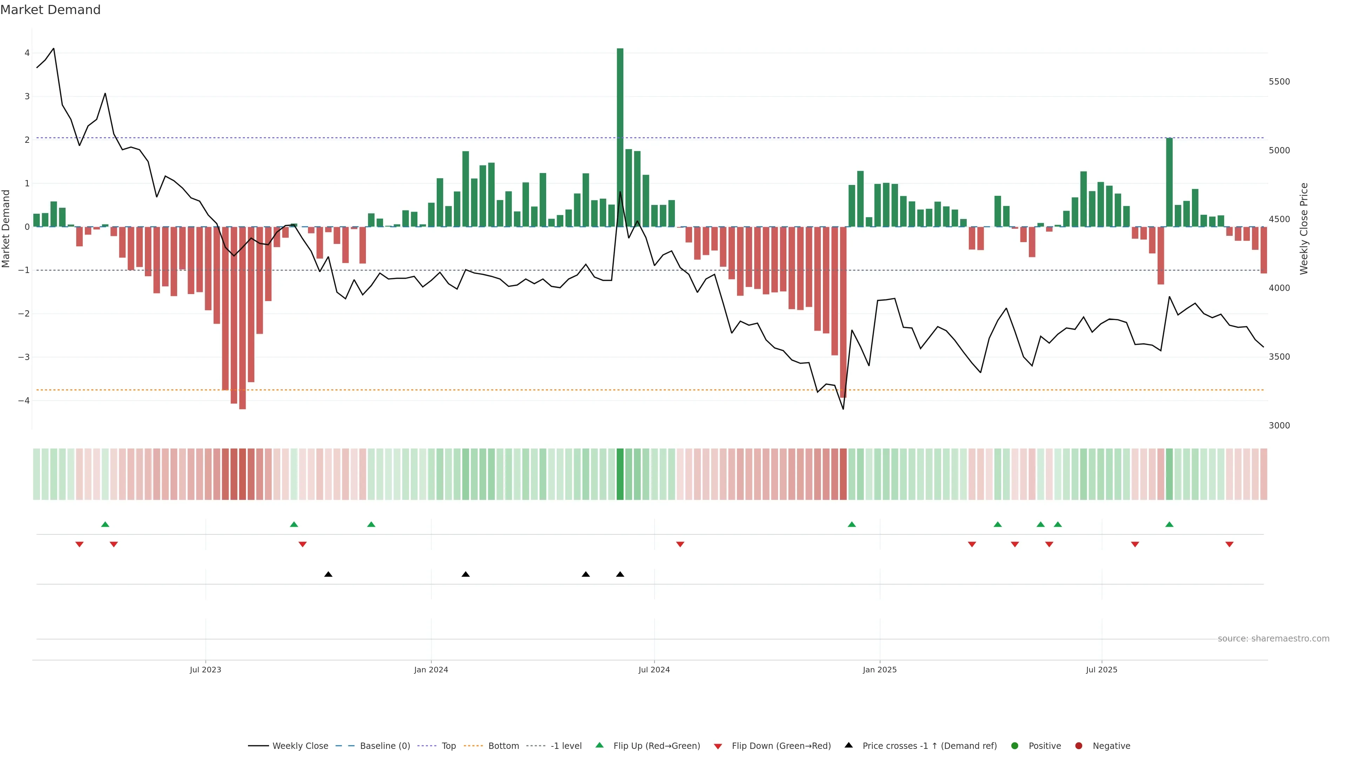Image resolution: width=1347 pixels, height=758 pixels.
Task: Click the Flip Up green triangle legend icon
Action: (600, 745)
